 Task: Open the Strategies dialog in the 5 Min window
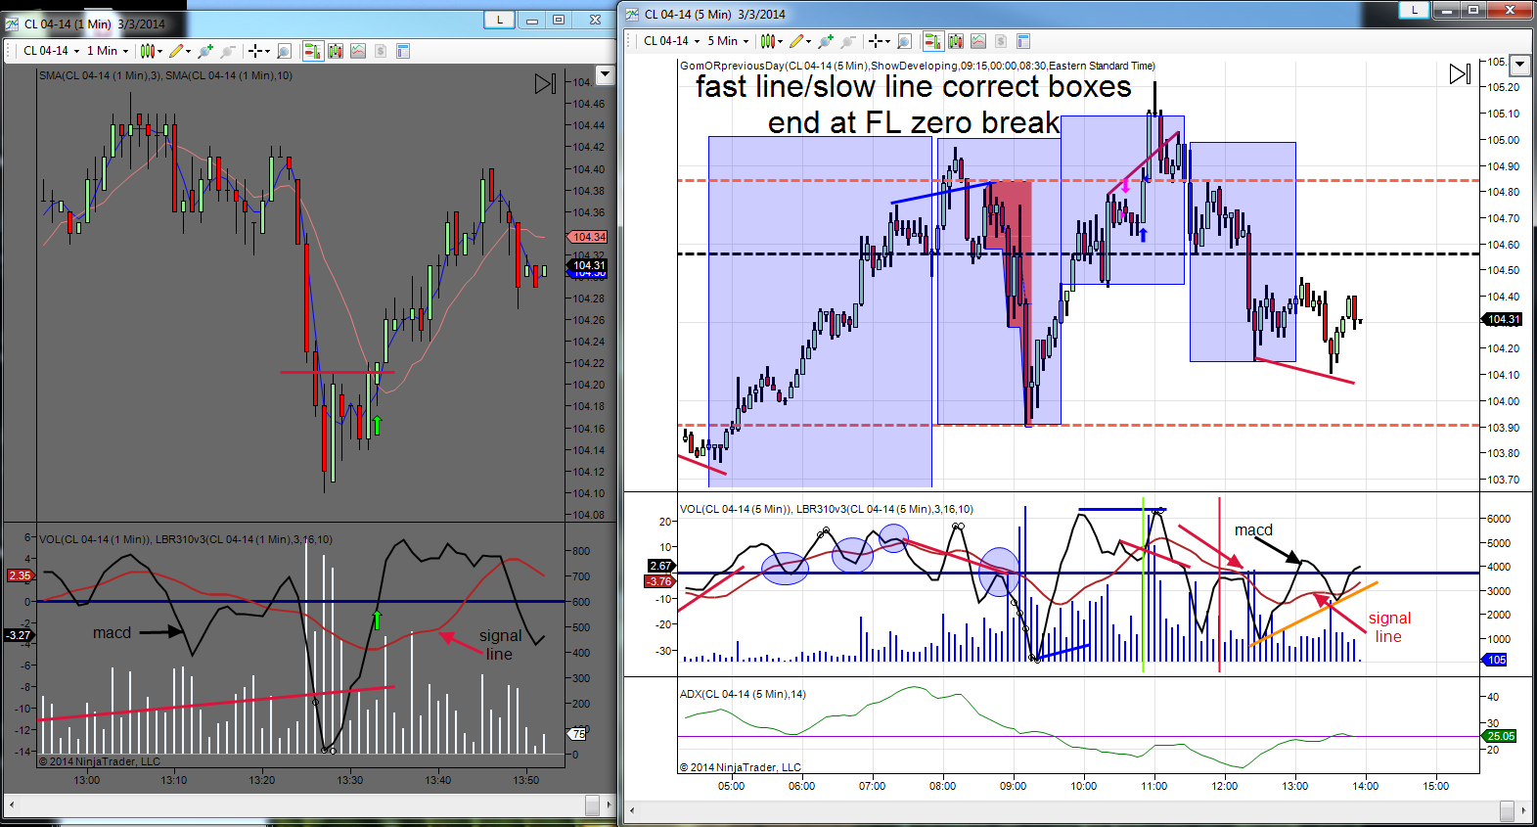point(1001,41)
